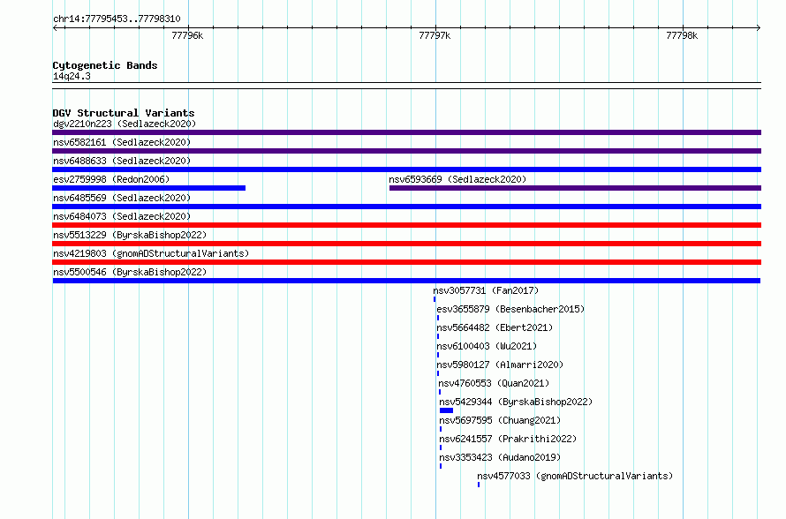
Task: Click the nsv3057731 (Fan2017) label
Action: point(487,290)
